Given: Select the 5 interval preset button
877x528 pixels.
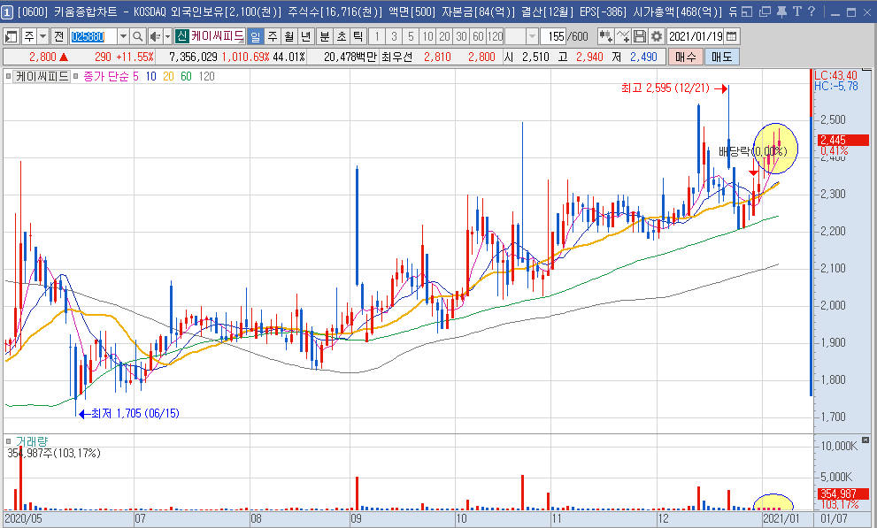Looking at the screenshot, I should (411, 36).
